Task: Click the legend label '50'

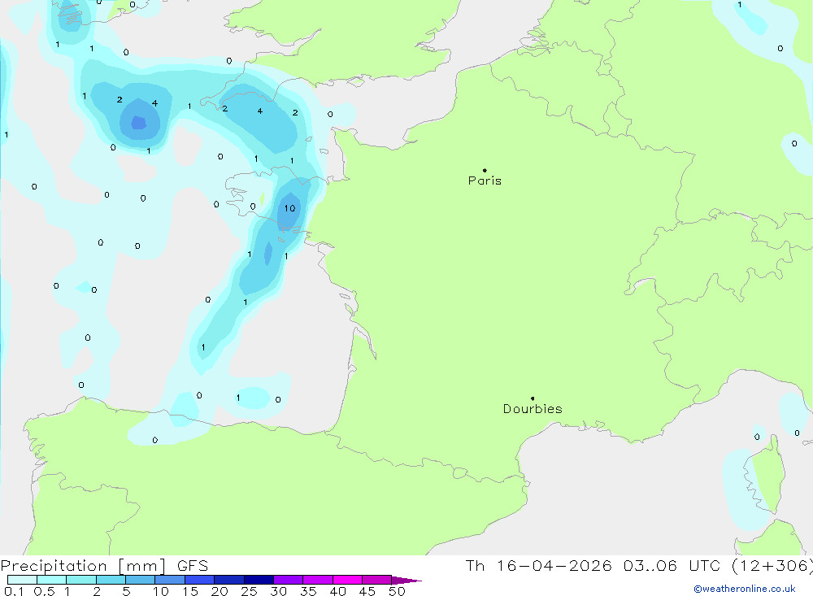Action: 397,591
